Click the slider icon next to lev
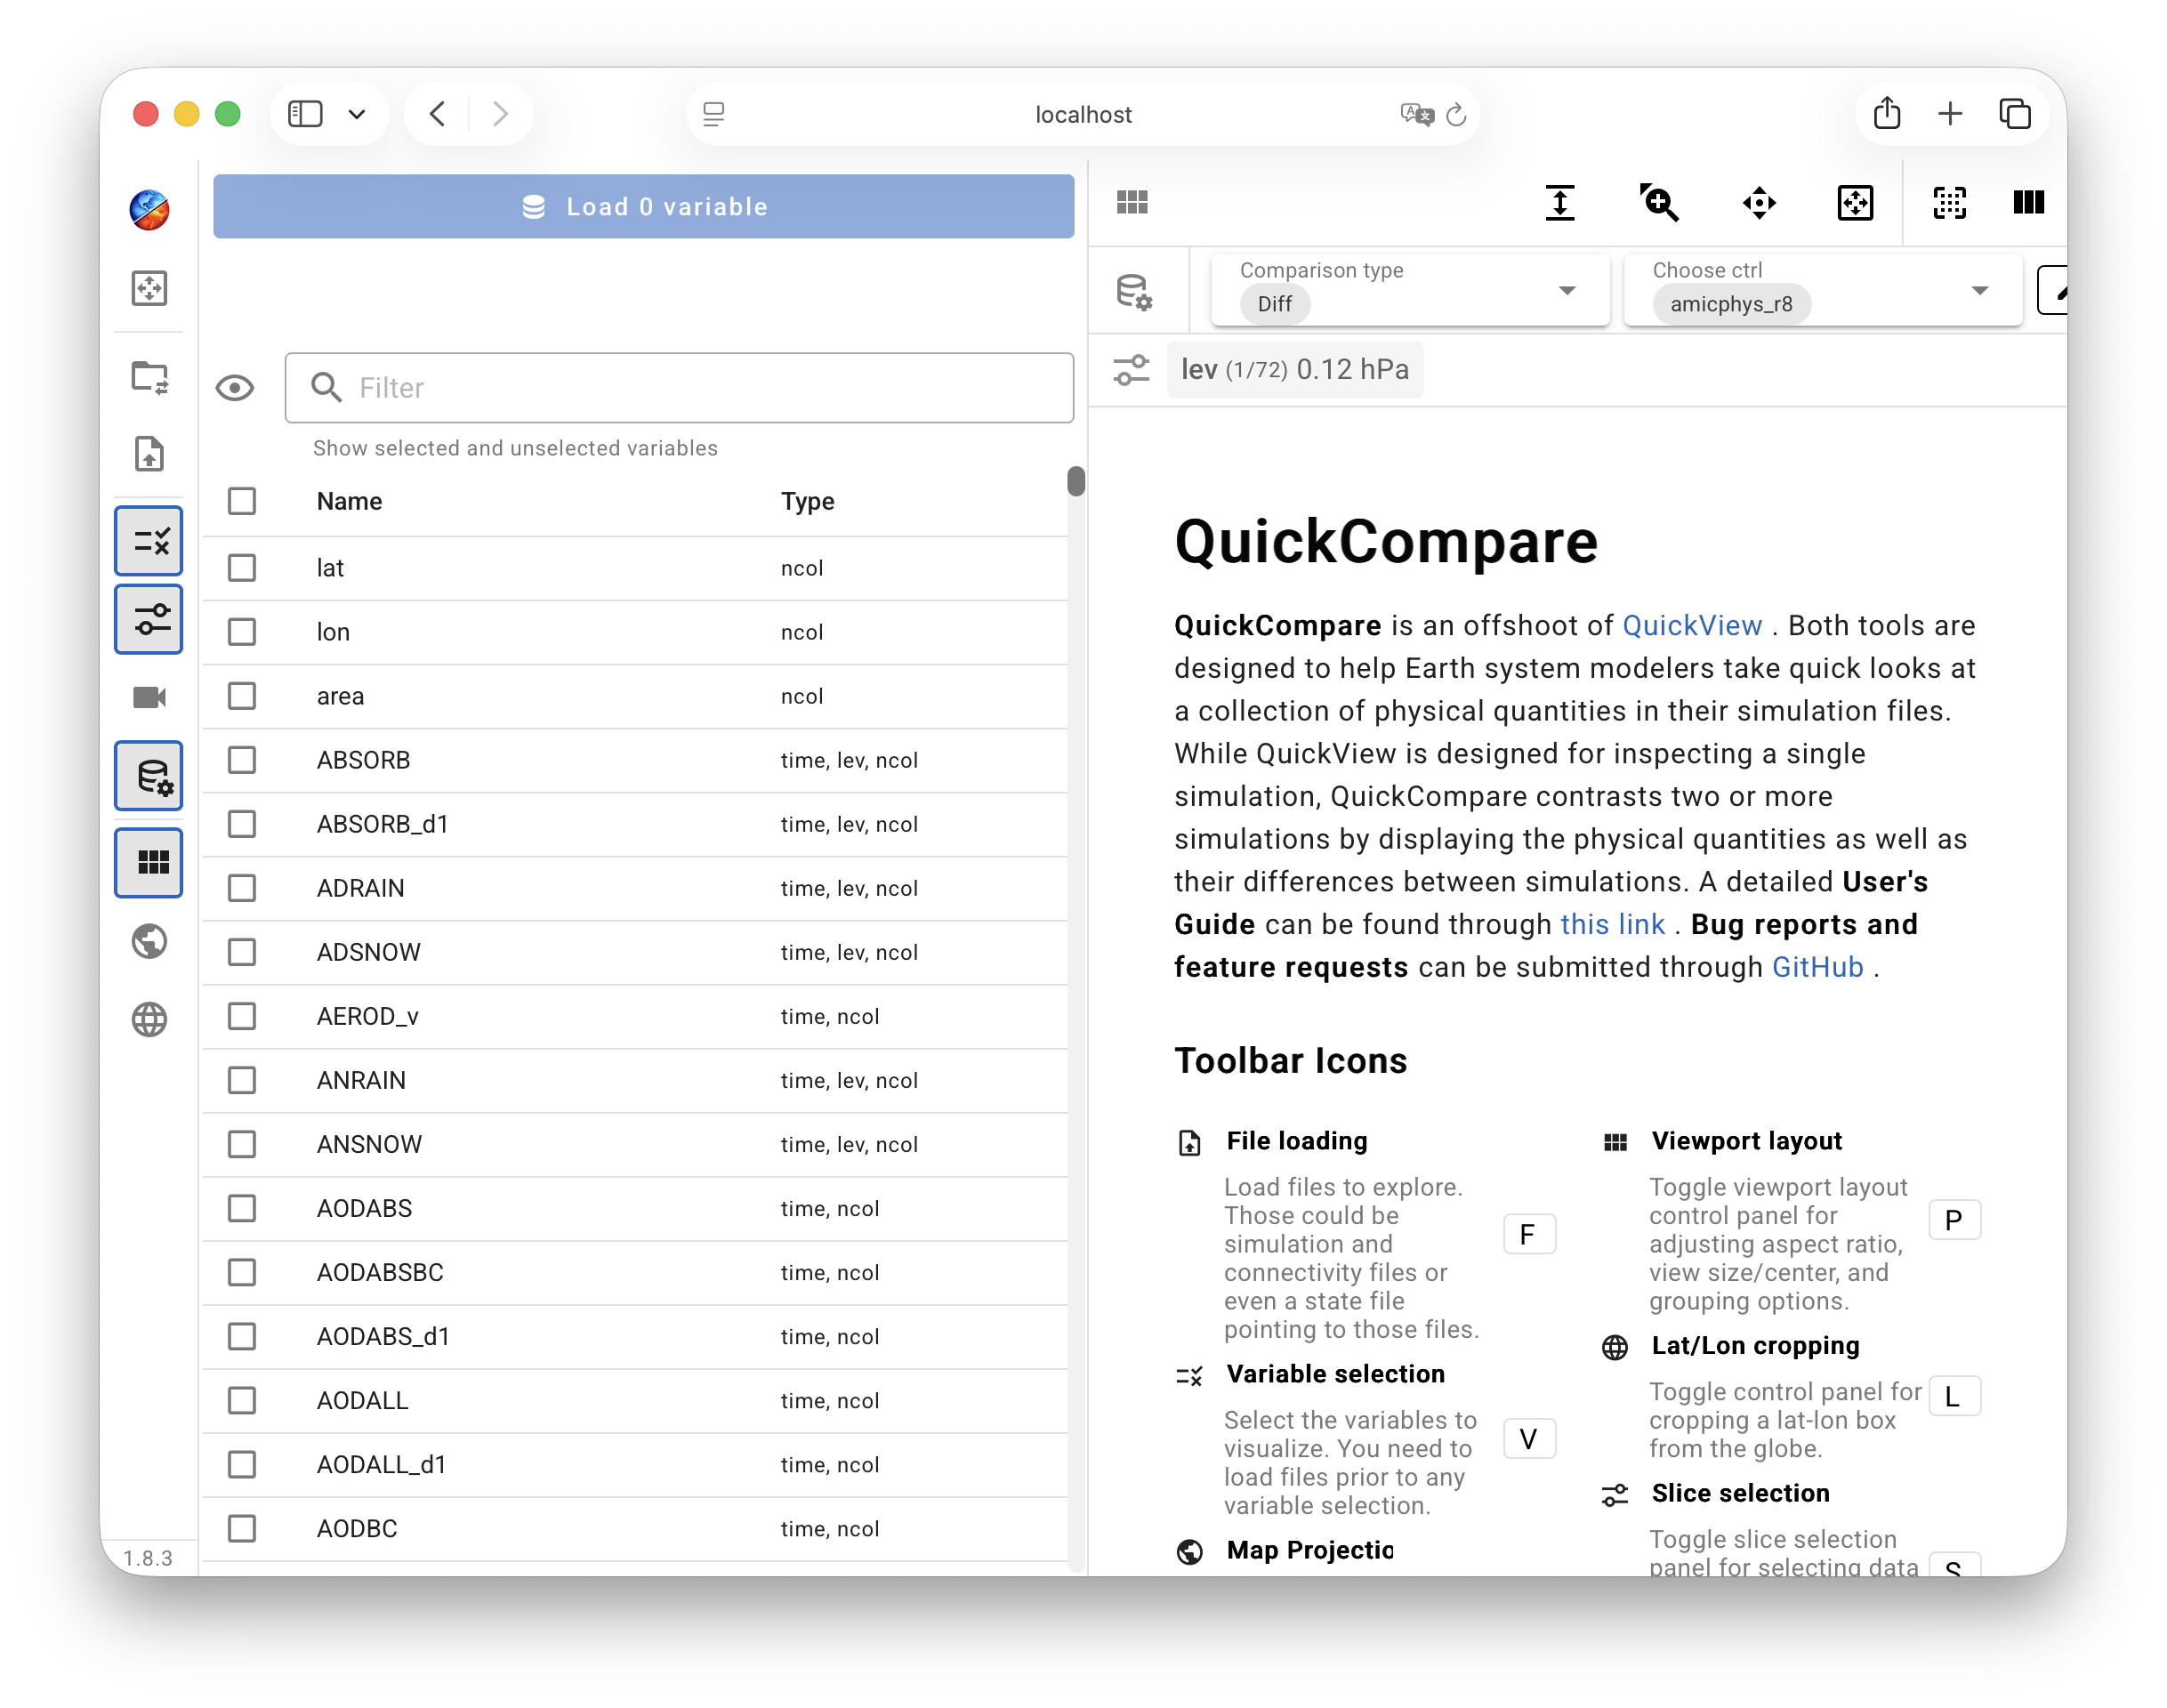2167x1708 pixels. coord(1131,370)
